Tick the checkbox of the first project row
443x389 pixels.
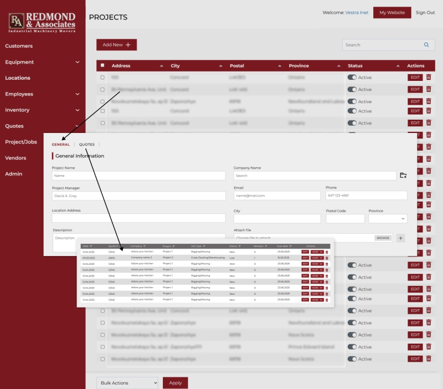tap(102, 78)
